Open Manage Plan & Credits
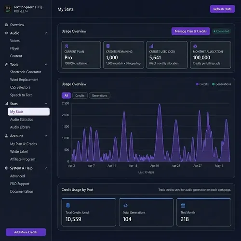The image size is (241, 241). point(190,31)
